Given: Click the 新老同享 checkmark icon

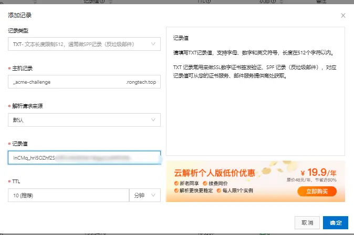Looking at the screenshot, I should tap(176, 184).
